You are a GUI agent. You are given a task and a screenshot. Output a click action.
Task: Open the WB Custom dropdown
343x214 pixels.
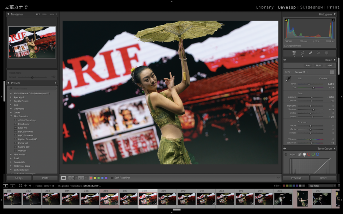(x=324, y=78)
